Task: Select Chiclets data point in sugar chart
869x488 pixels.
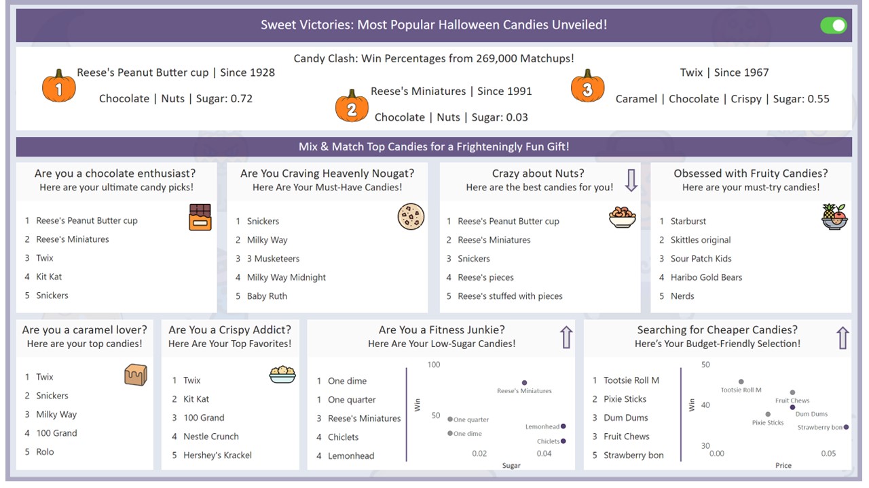Action: [x=563, y=441]
